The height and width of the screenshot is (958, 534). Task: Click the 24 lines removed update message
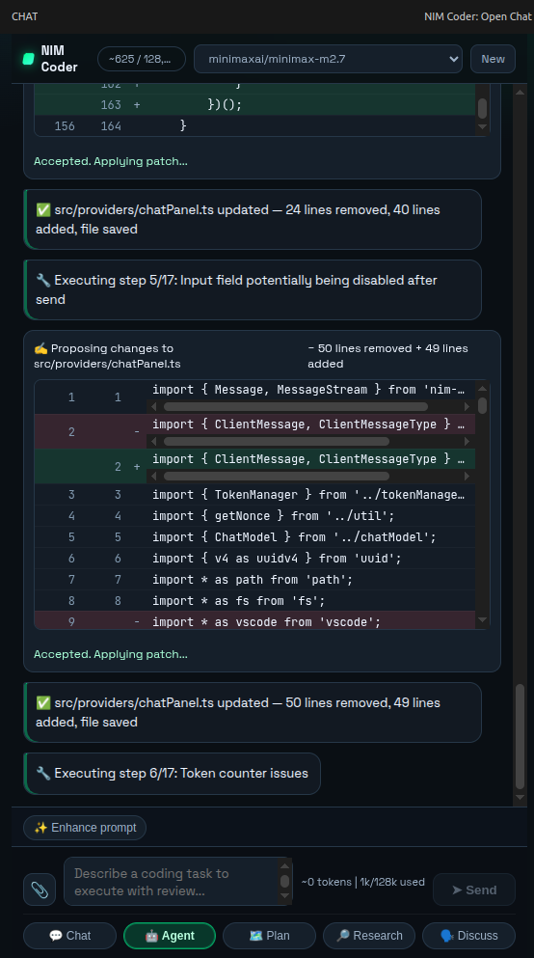253,219
